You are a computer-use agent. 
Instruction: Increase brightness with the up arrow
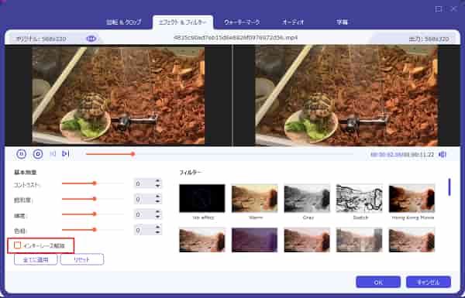pyautogui.click(x=158, y=211)
